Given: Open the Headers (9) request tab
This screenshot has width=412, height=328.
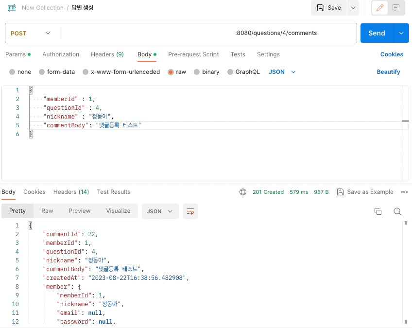Looking at the screenshot, I should 107,54.
